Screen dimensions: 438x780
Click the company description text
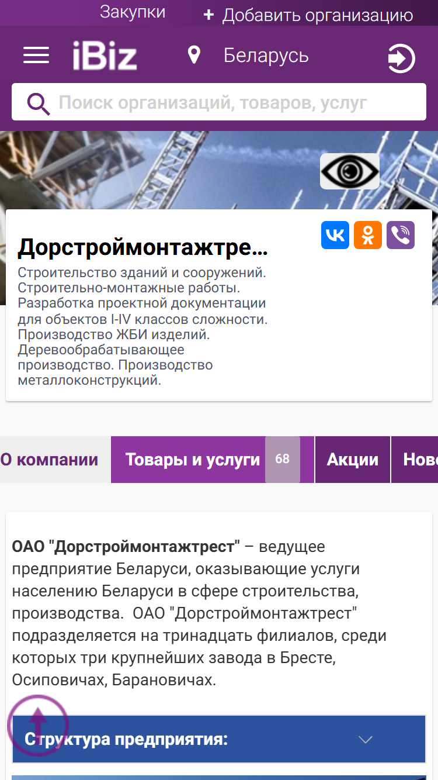[x=143, y=326]
